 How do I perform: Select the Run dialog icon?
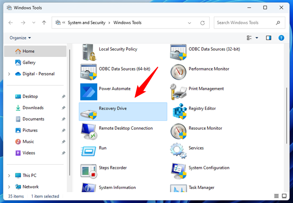pyautogui.click(x=89, y=151)
